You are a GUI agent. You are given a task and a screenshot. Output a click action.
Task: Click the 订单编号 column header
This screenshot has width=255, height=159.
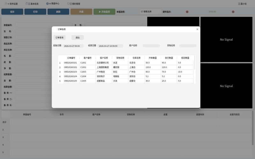[71, 58]
